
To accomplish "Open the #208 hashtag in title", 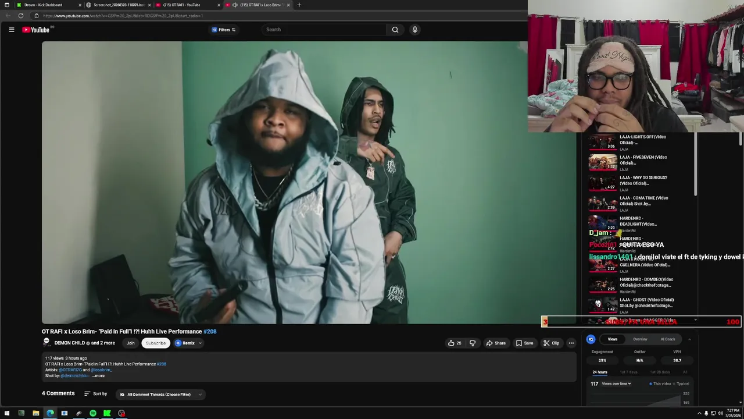I will pyautogui.click(x=210, y=332).
